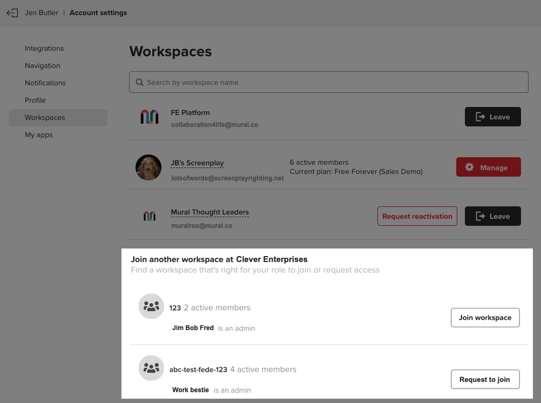Image resolution: width=541 pixels, height=403 pixels.
Task: Request reactivation for Mural Thought Leaders
Action: click(x=417, y=216)
